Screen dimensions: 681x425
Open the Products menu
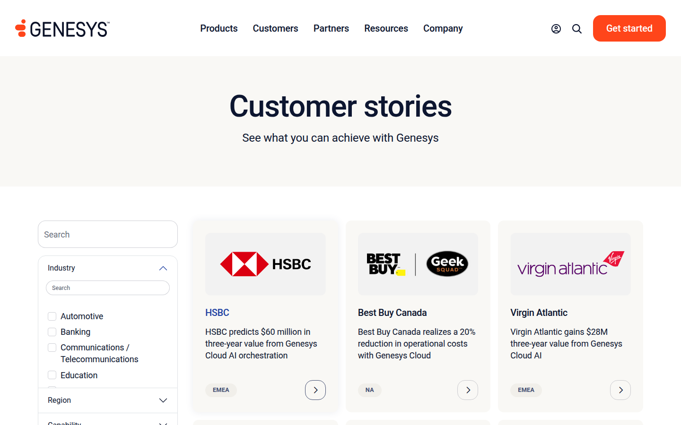click(219, 28)
